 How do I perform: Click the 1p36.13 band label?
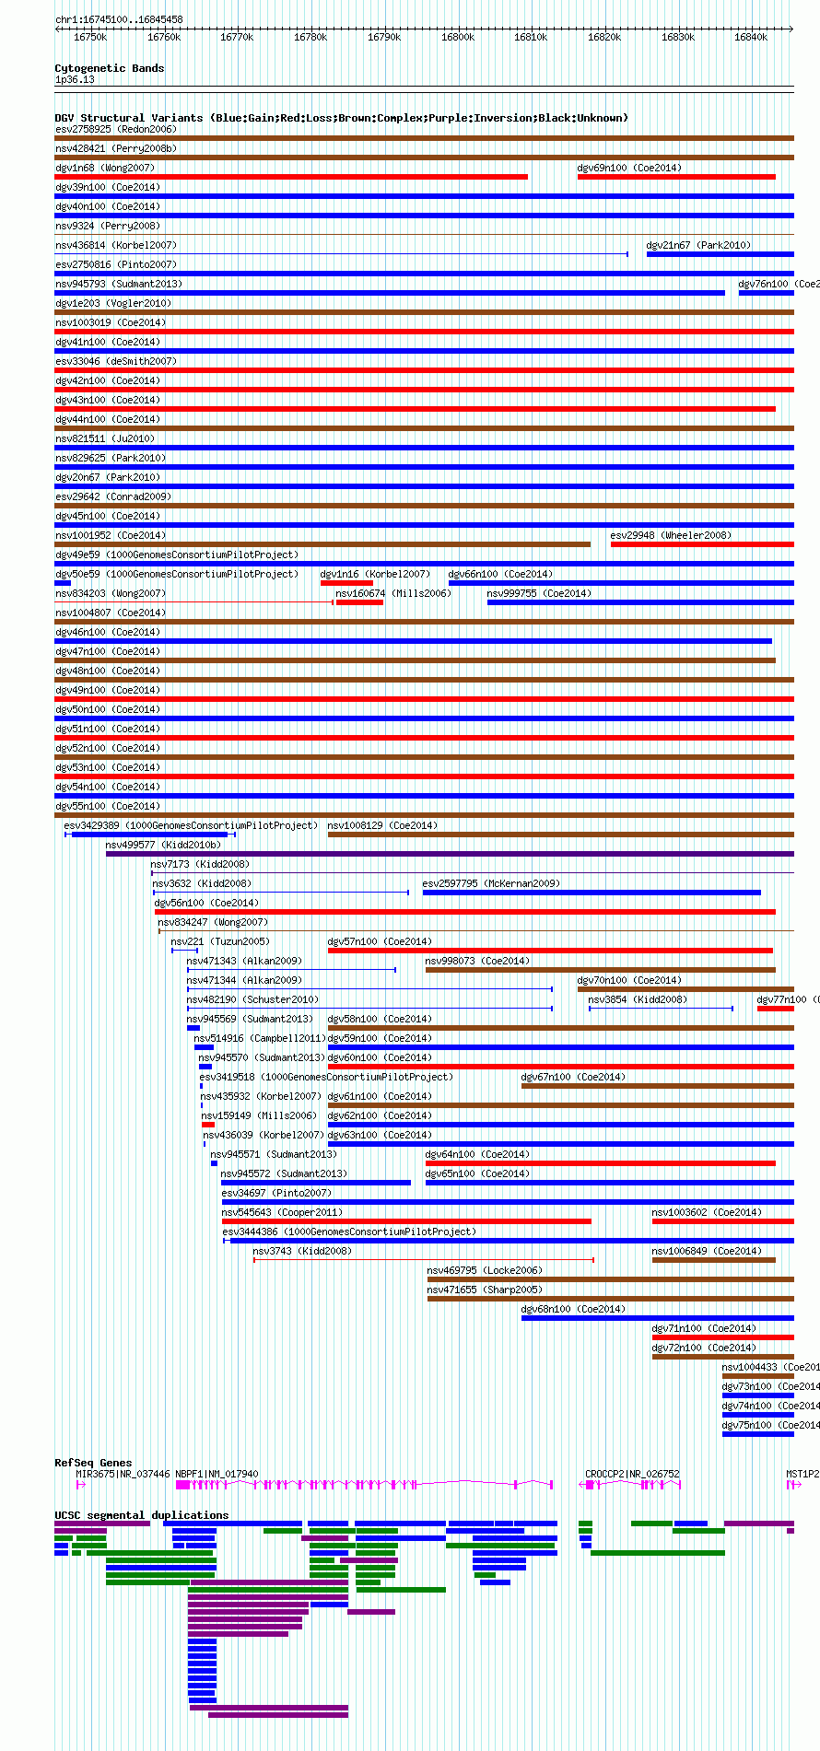(x=75, y=79)
